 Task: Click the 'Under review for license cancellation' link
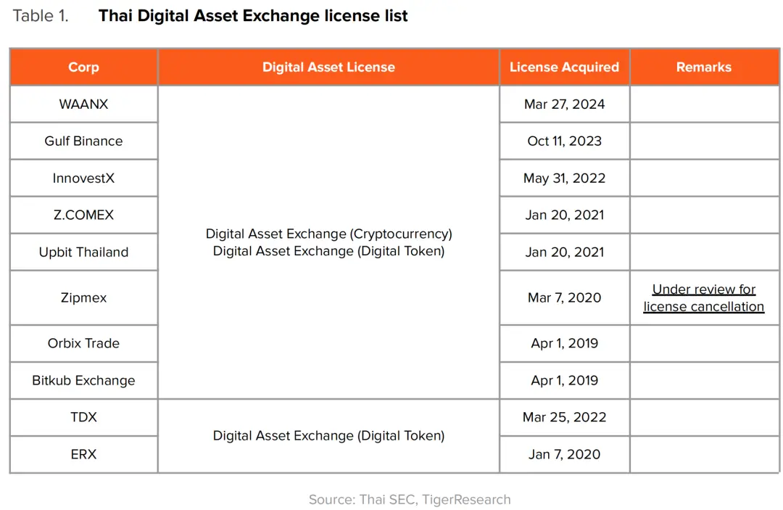point(703,297)
